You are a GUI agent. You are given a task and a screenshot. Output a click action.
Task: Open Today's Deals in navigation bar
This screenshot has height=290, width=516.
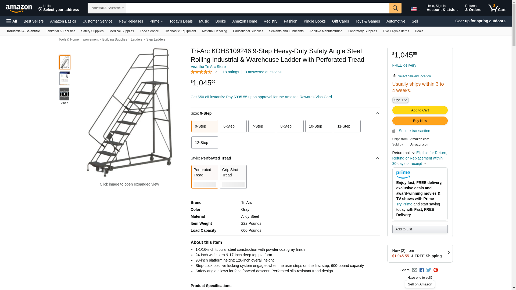click(181, 21)
